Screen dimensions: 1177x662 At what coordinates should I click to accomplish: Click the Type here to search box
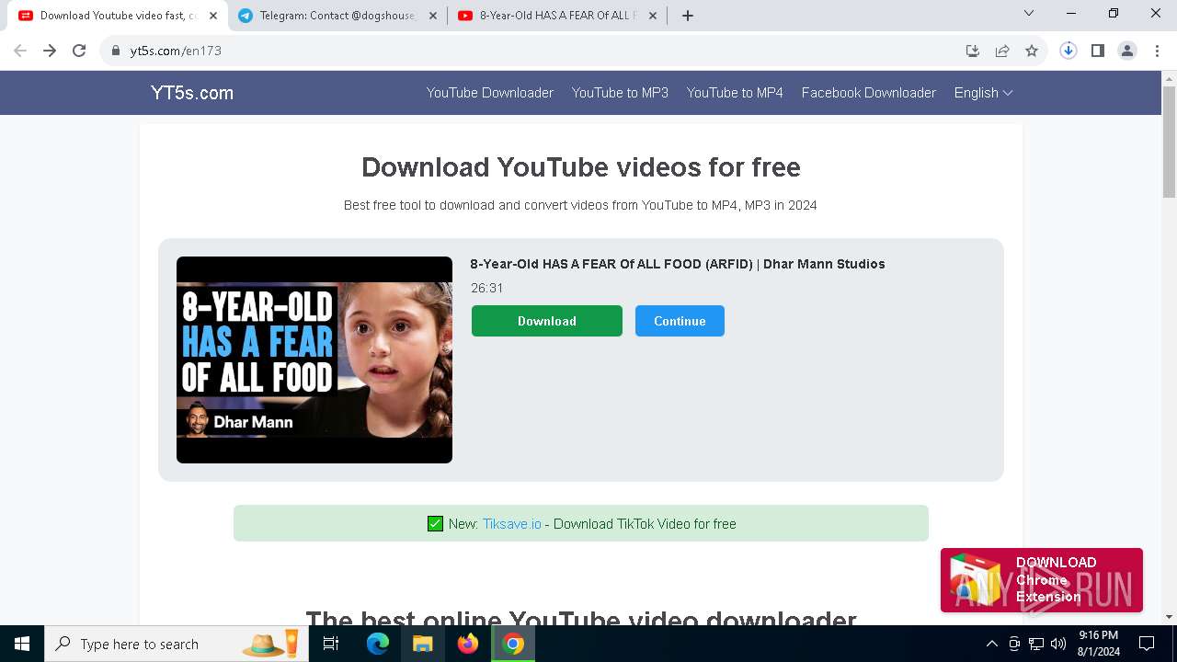(176, 644)
